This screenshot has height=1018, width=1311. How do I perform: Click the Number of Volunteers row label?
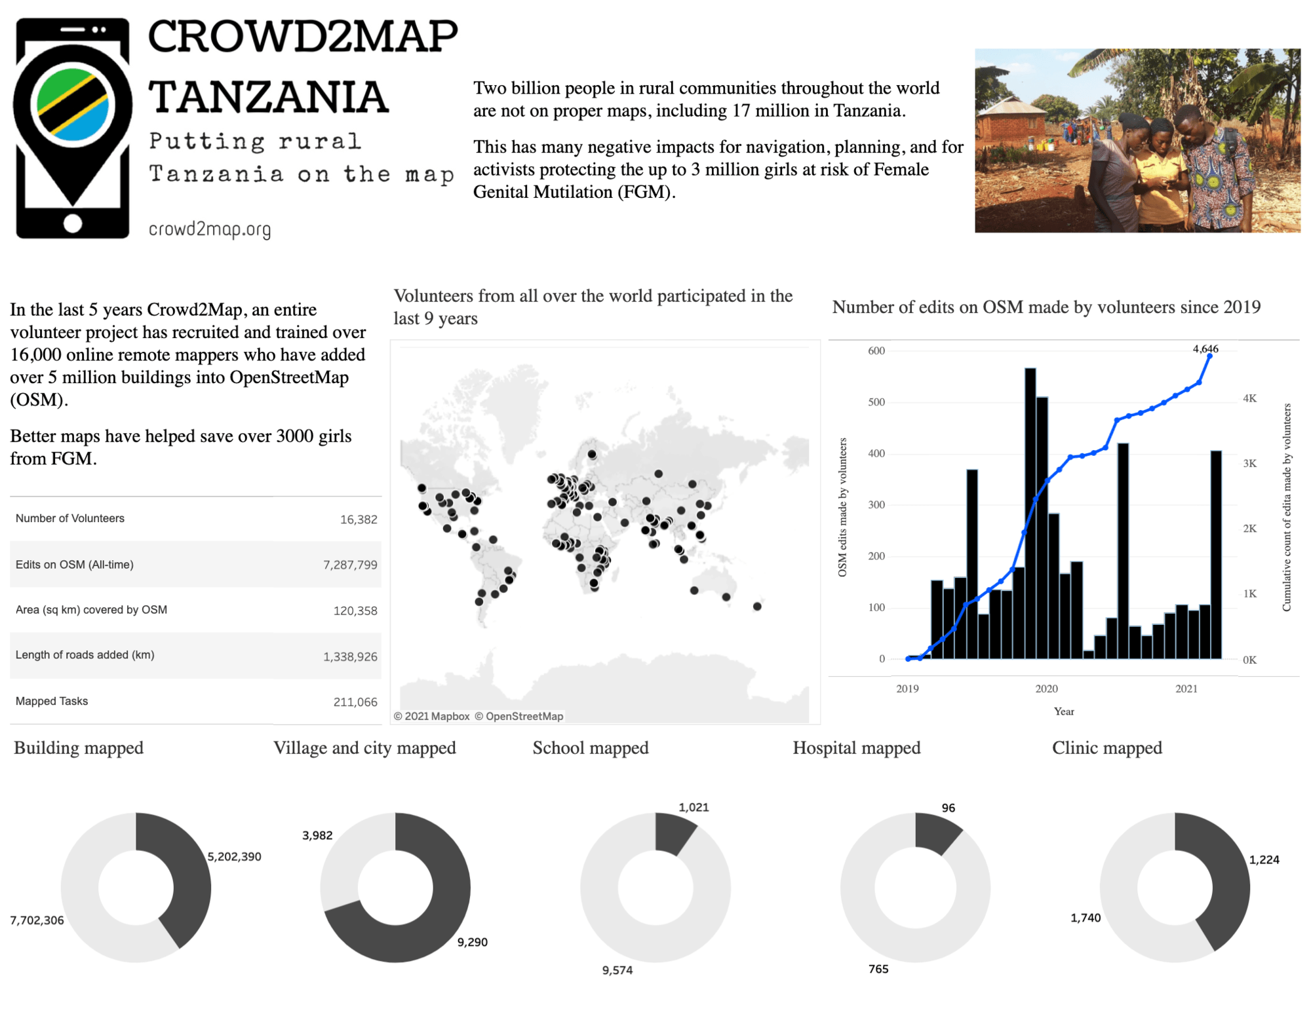pos(70,518)
